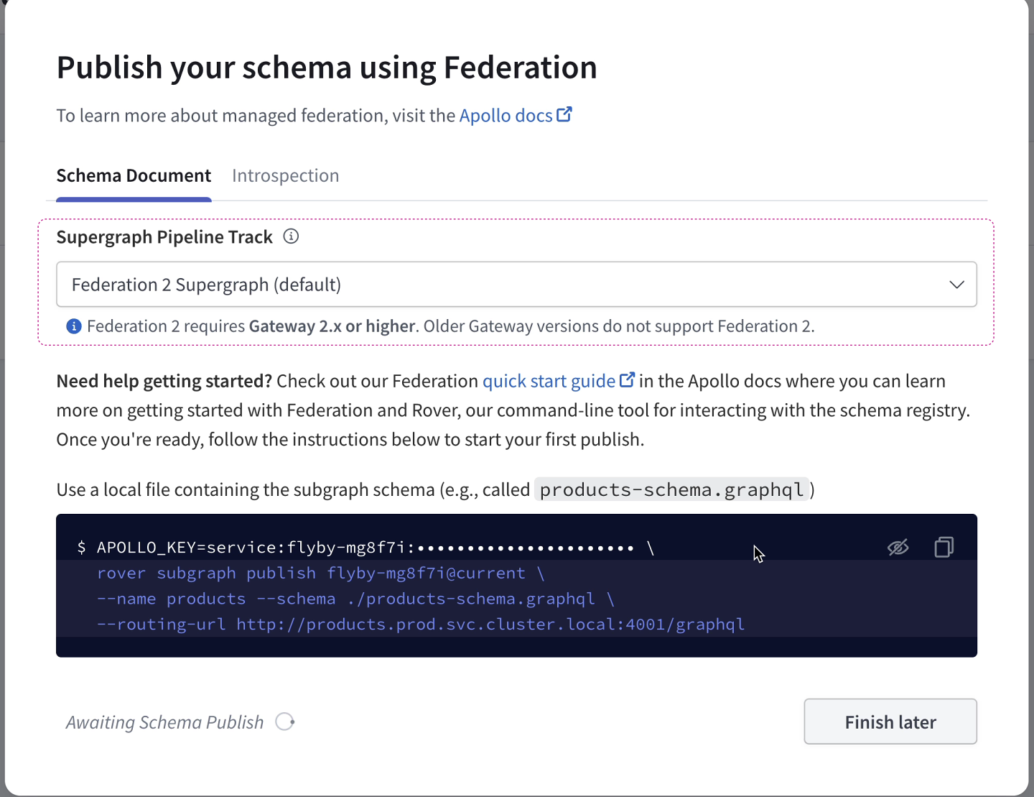Click the products-schema.graphql filename text
1034x797 pixels.
[x=671, y=489]
